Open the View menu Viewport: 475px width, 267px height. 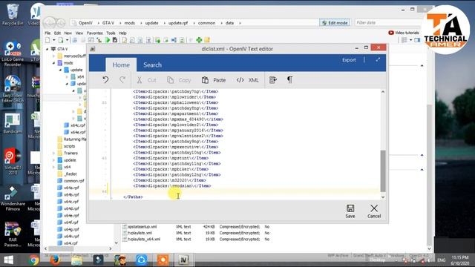click(79, 33)
